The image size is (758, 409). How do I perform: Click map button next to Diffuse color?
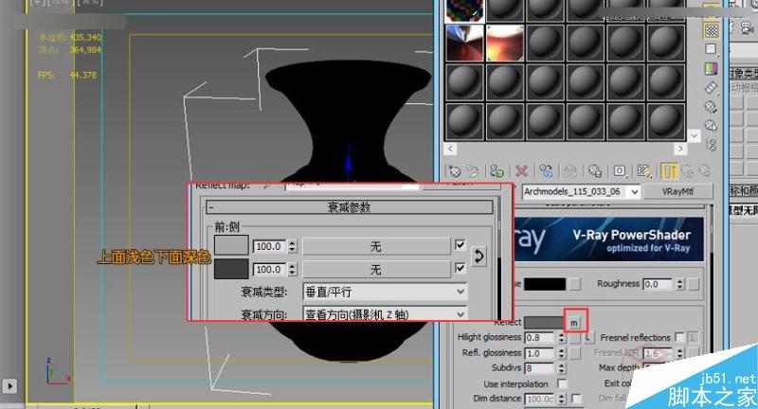coord(575,284)
